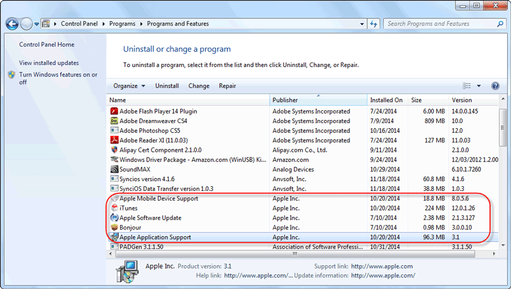
Task: Select the Bonjour program name
Action: [x=130, y=228]
